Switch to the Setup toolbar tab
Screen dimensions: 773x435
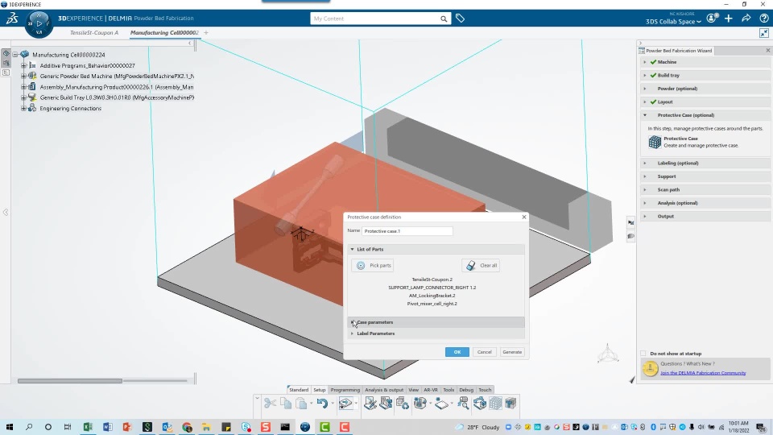pyautogui.click(x=320, y=390)
